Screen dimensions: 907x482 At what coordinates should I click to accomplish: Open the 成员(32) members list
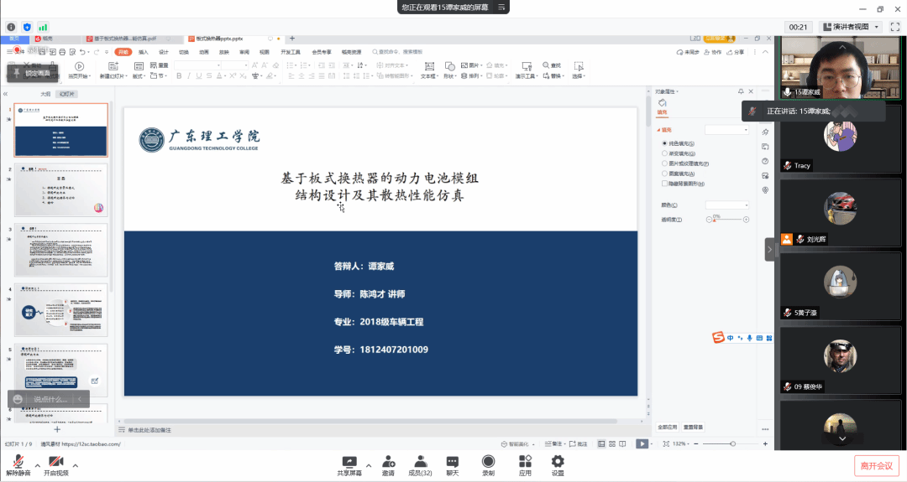point(420,462)
